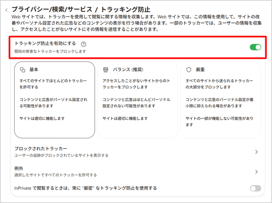Screen dimensions: 272x203
Task: Select the バランス (推奨) card
Action: point(138,100)
